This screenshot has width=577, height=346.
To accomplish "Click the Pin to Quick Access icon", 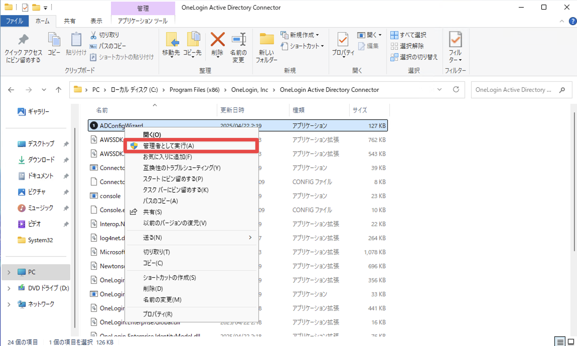I will point(23,40).
